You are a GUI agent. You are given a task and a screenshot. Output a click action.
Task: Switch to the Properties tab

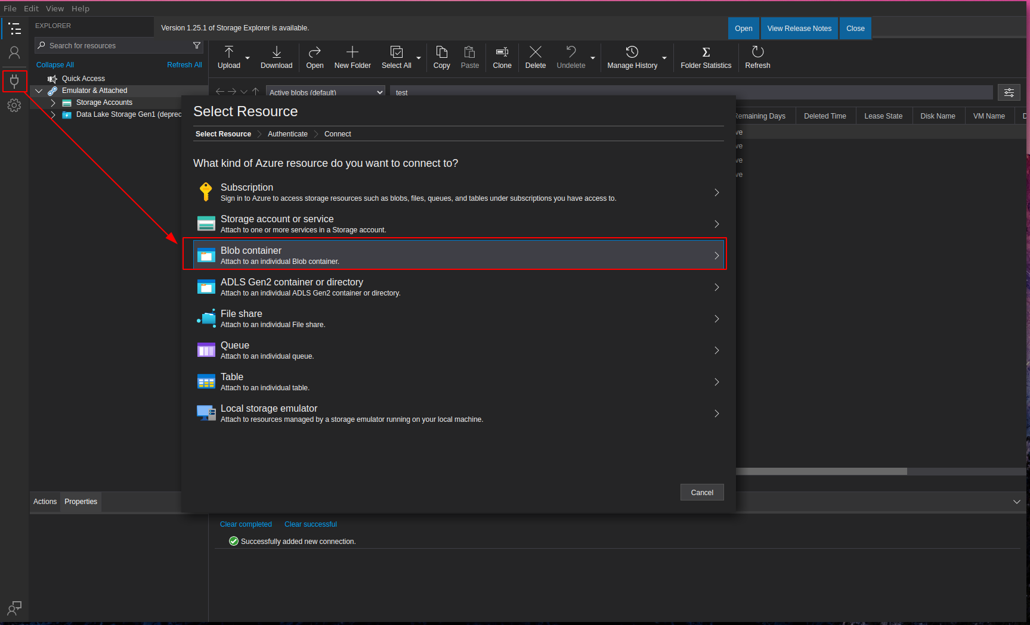(x=81, y=502)
